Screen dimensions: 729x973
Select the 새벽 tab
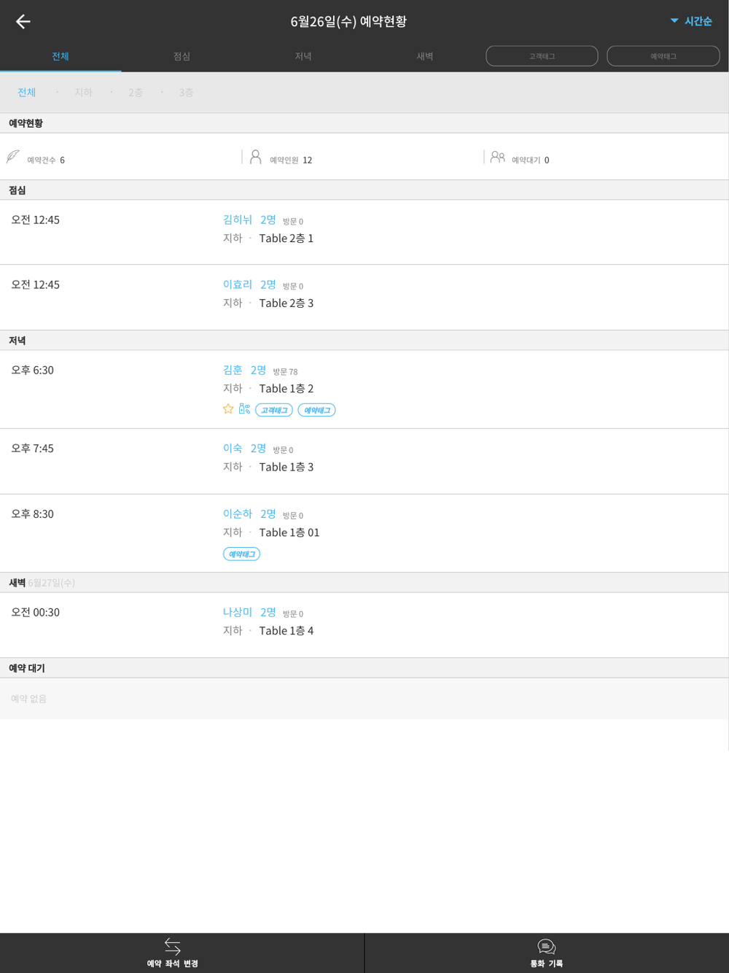pyautogui.click(x=425, y=56)
